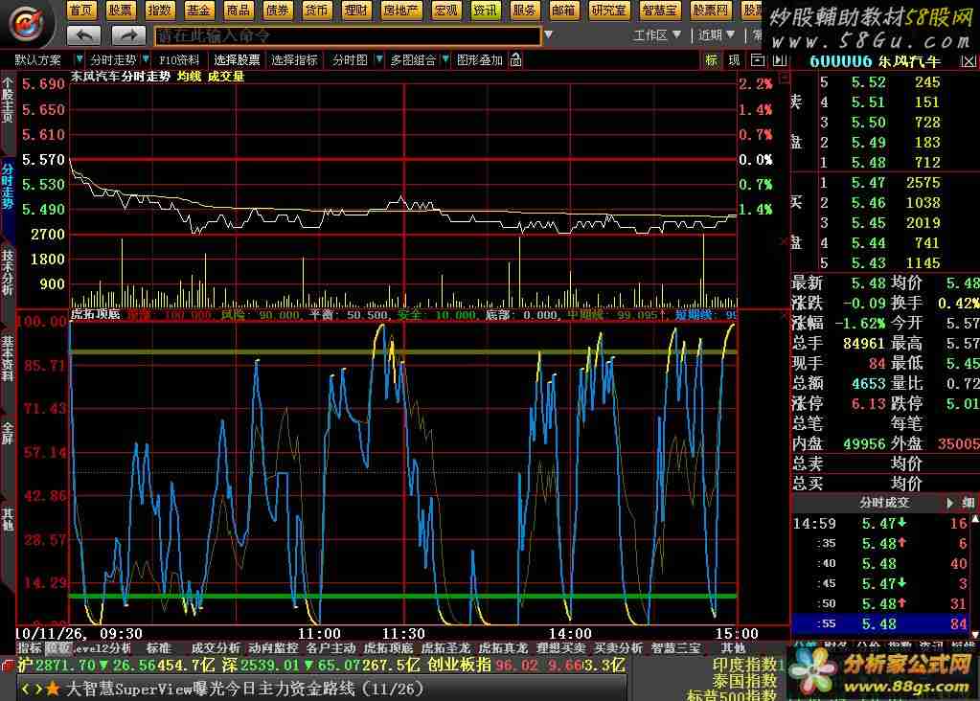Expand the 默认方案 dropdown arrow
The width and height of the screenshot is (980, 701).
[x=79, y=60]
